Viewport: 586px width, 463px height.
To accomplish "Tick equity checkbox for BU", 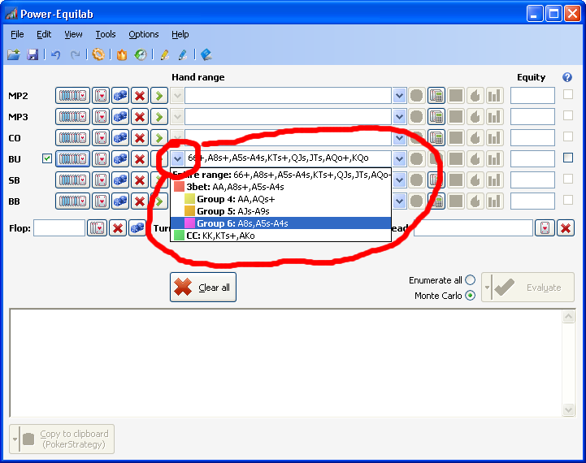I will [568, 158].
